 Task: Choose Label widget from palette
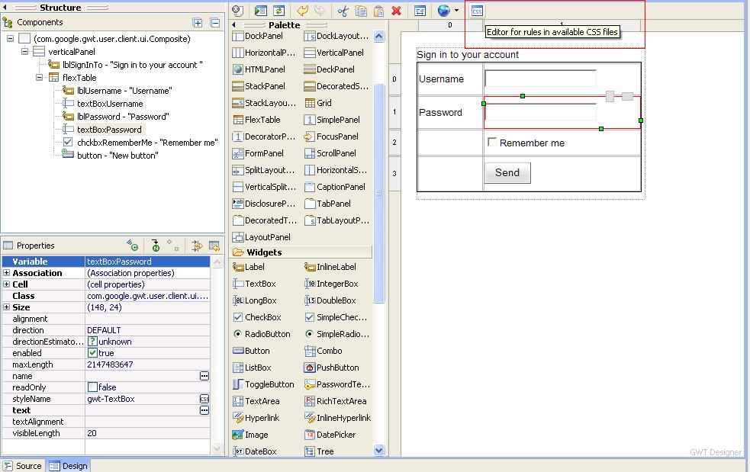coord(248,267)
